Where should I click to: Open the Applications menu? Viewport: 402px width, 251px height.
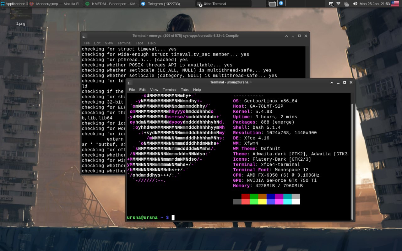tap(13, 4)
